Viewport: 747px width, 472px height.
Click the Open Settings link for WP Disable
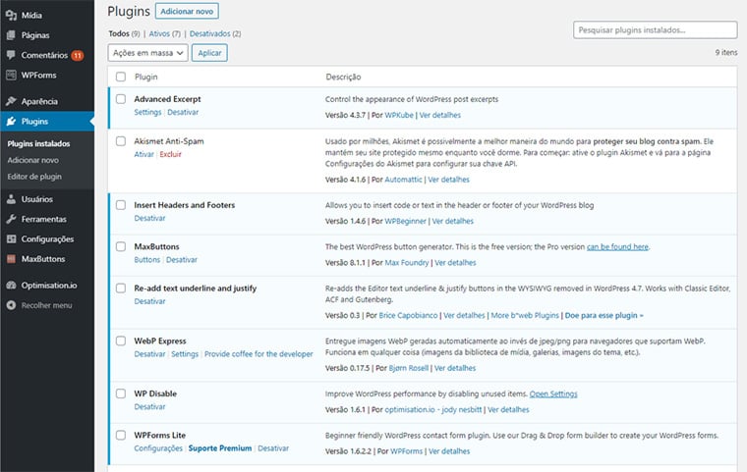click(553, 393)
